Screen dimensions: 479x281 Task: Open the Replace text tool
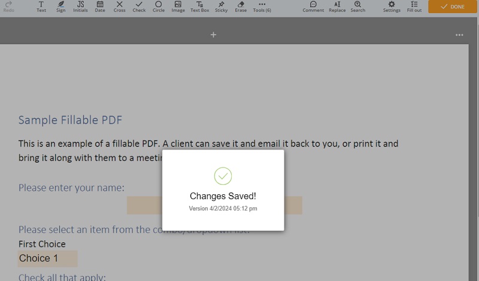pos(337,7)
